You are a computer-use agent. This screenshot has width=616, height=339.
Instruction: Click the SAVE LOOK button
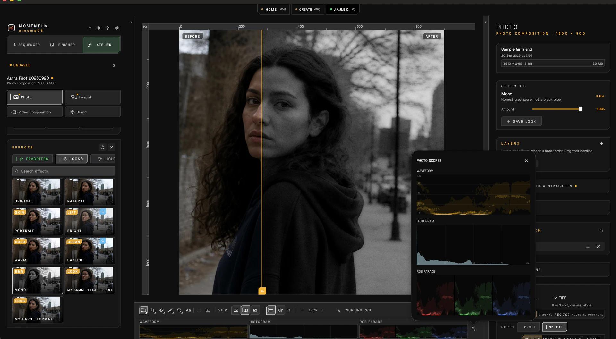521,121
